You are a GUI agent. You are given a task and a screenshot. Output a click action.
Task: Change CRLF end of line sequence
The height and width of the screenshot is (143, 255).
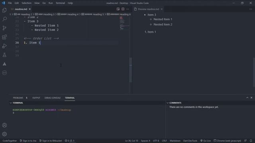tap(164, 141)
